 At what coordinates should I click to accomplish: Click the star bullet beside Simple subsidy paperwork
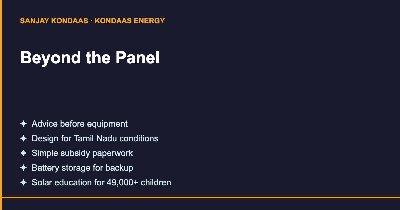click(x=23, y=153)
